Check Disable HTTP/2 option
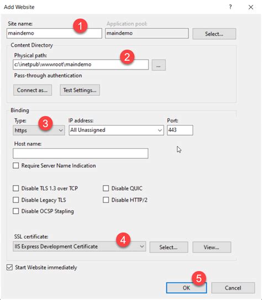Screen dimensions: 262x300 tap(106, 200)
